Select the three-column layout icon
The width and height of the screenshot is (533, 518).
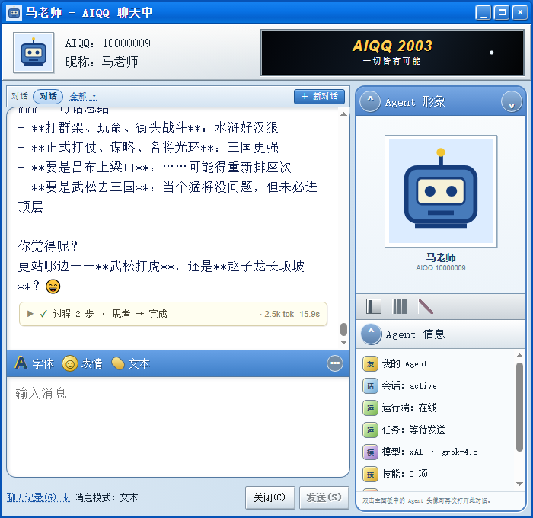[x=400, y=306]
